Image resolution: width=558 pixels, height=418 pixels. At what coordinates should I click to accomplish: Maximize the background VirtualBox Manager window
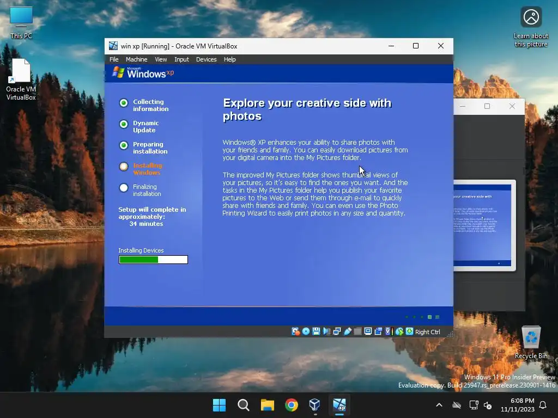coord(487,106)
